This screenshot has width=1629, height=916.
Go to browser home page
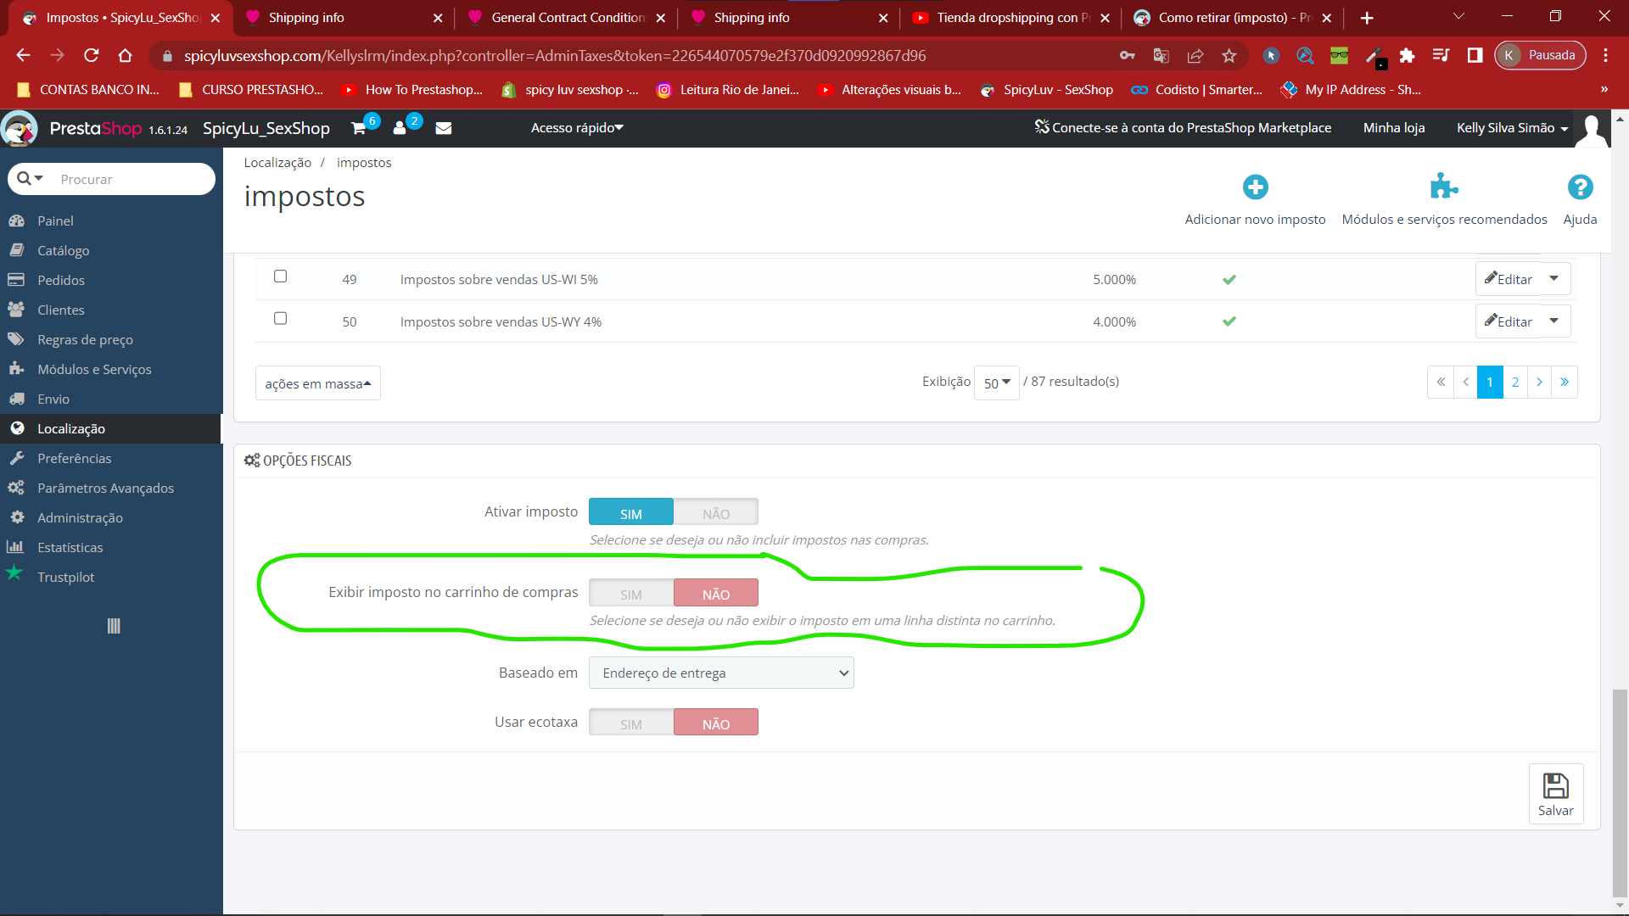(126, 55)
